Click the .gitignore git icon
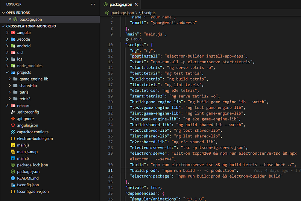 point(13,119)
